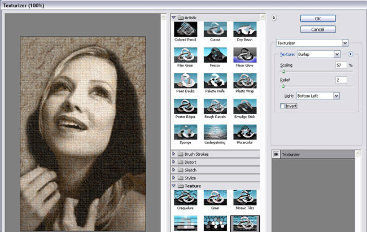Click the Texture label link
The width and height of the screenshot is (367, 232).
tap(287, 54)
